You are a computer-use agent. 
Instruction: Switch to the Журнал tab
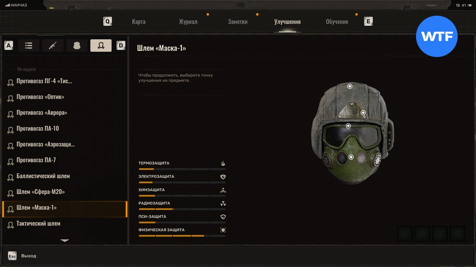[x=188, y=22]
